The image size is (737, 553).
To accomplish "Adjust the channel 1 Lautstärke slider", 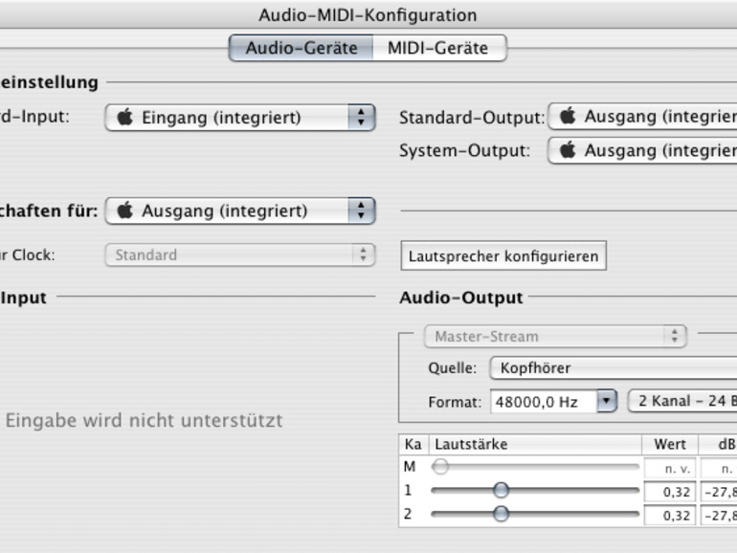I will pos(501,491).
